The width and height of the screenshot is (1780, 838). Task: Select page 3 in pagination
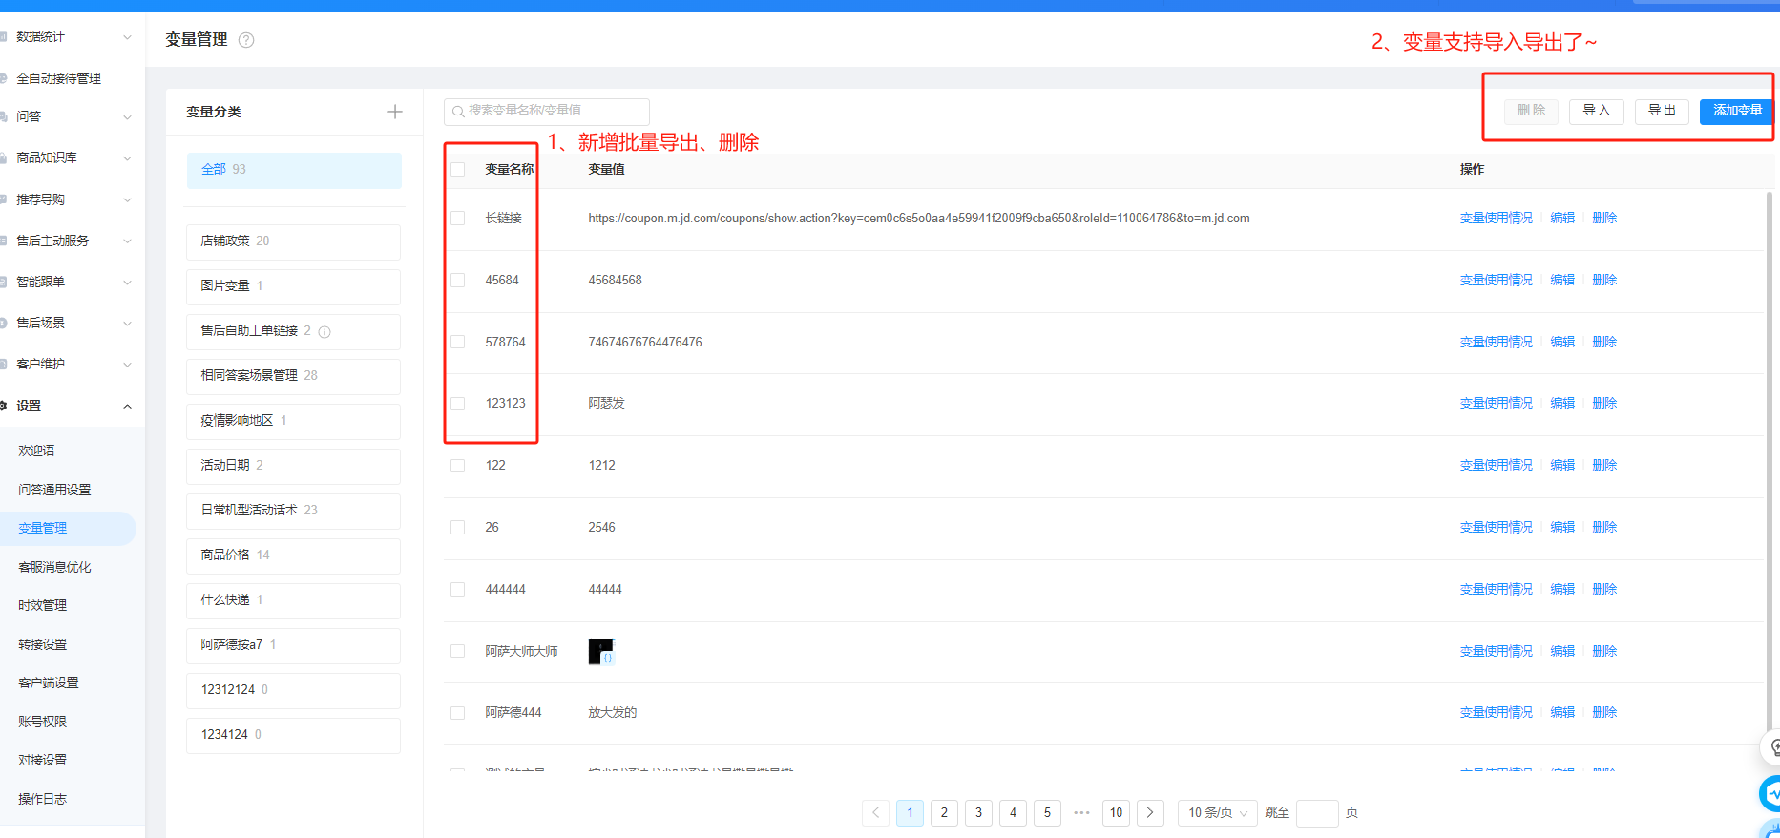(978, 813)
